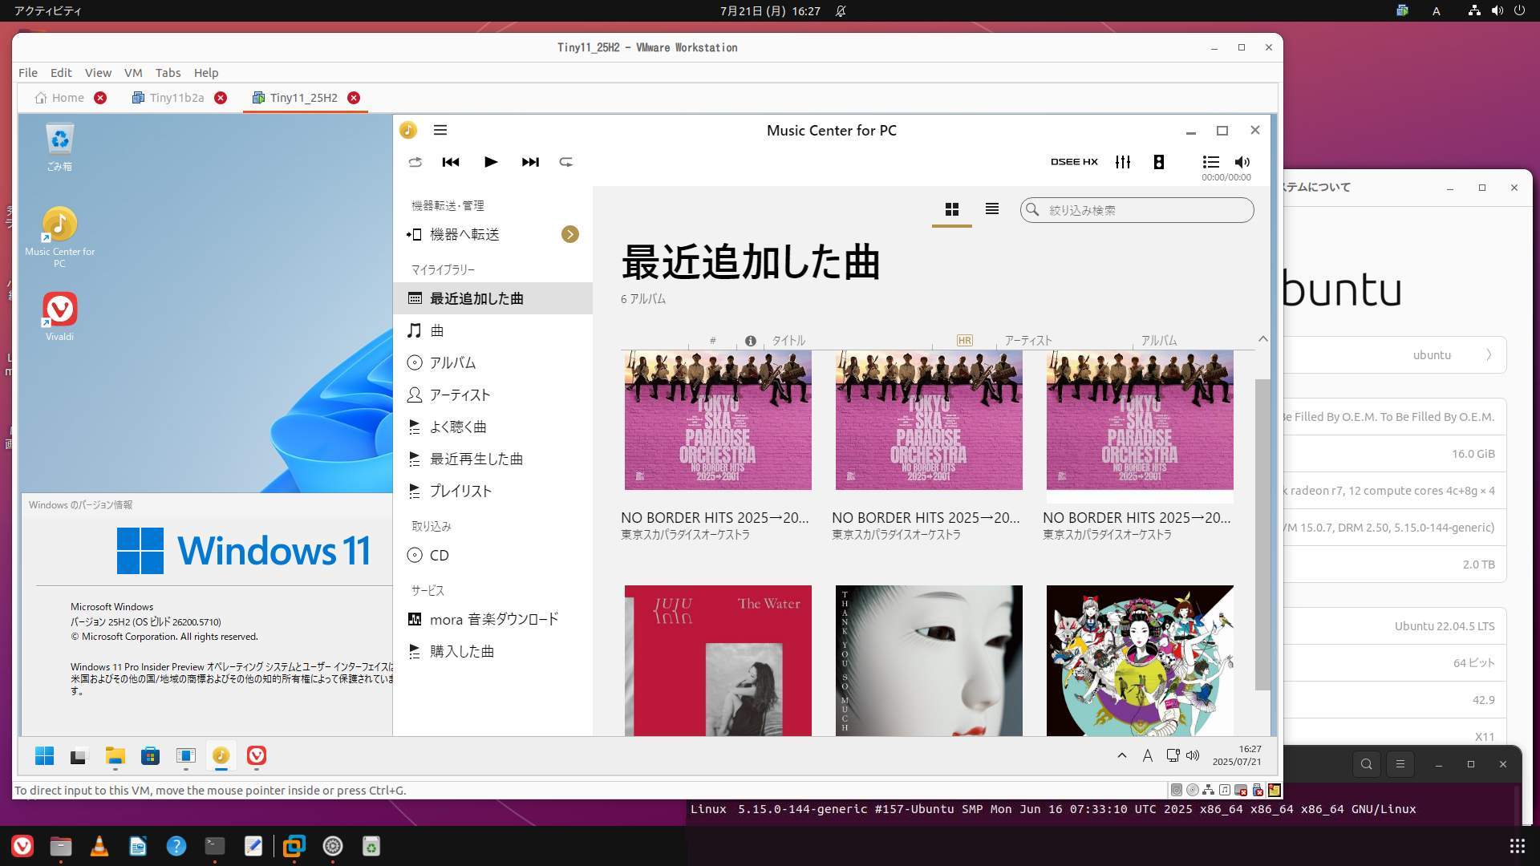The image size is (1540, 866).
Task: Start playback with the play button
Action: pyautogui.click(x=491, y=162)
